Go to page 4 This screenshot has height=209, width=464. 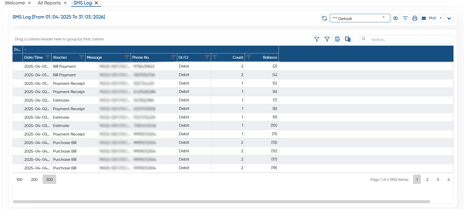(x=448, y=180)
